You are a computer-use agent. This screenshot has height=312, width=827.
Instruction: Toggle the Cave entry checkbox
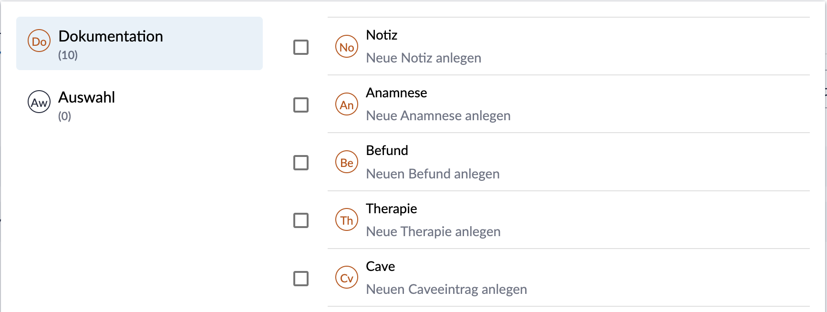301,278
